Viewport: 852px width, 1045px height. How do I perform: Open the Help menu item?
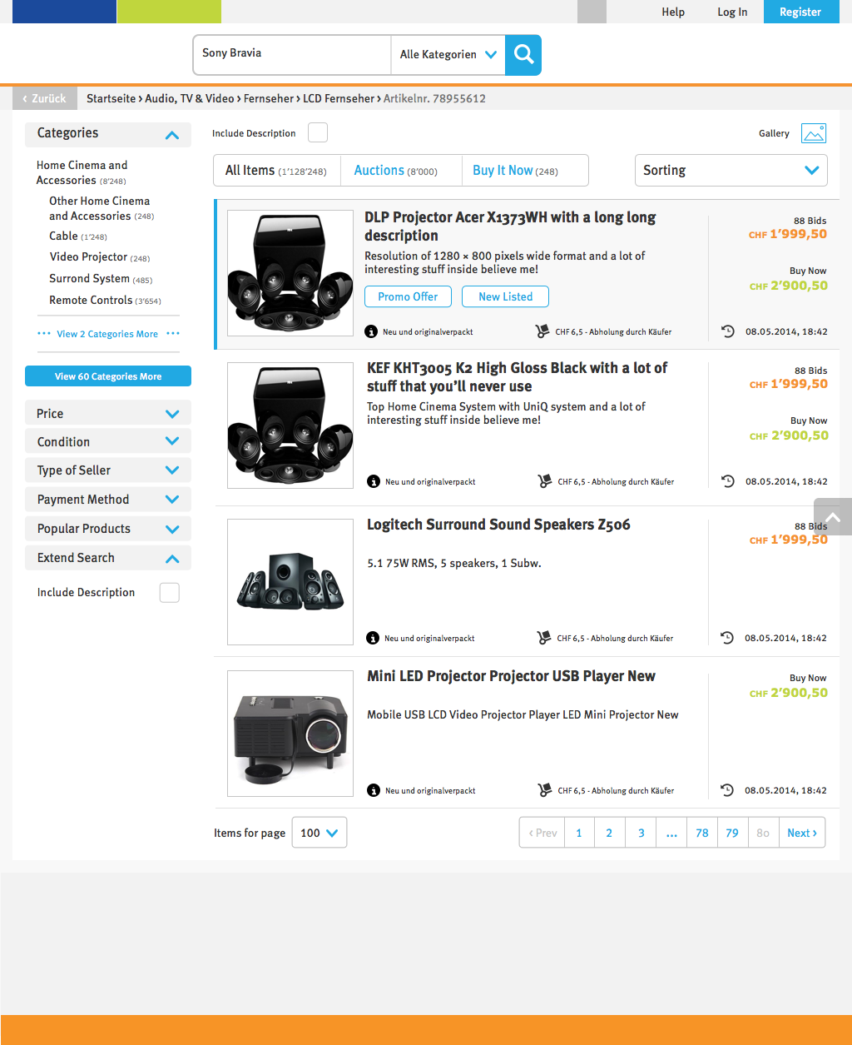(673, 12)
